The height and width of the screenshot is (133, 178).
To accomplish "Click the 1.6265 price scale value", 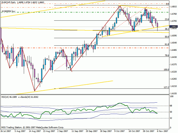I will click(x=173, y=79).
